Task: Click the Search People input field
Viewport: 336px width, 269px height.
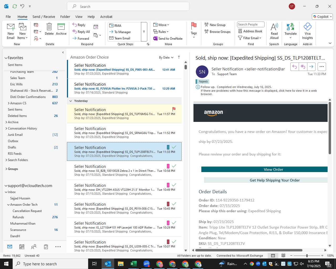Action: [x=251, y=24]
